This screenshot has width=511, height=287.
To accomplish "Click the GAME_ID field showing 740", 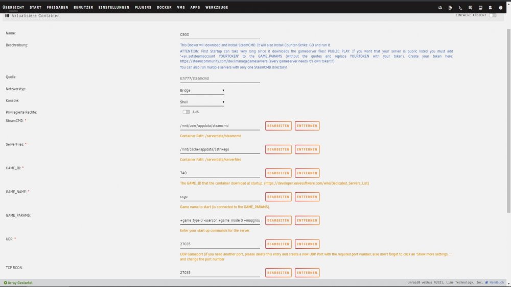I will pos(220,173).
